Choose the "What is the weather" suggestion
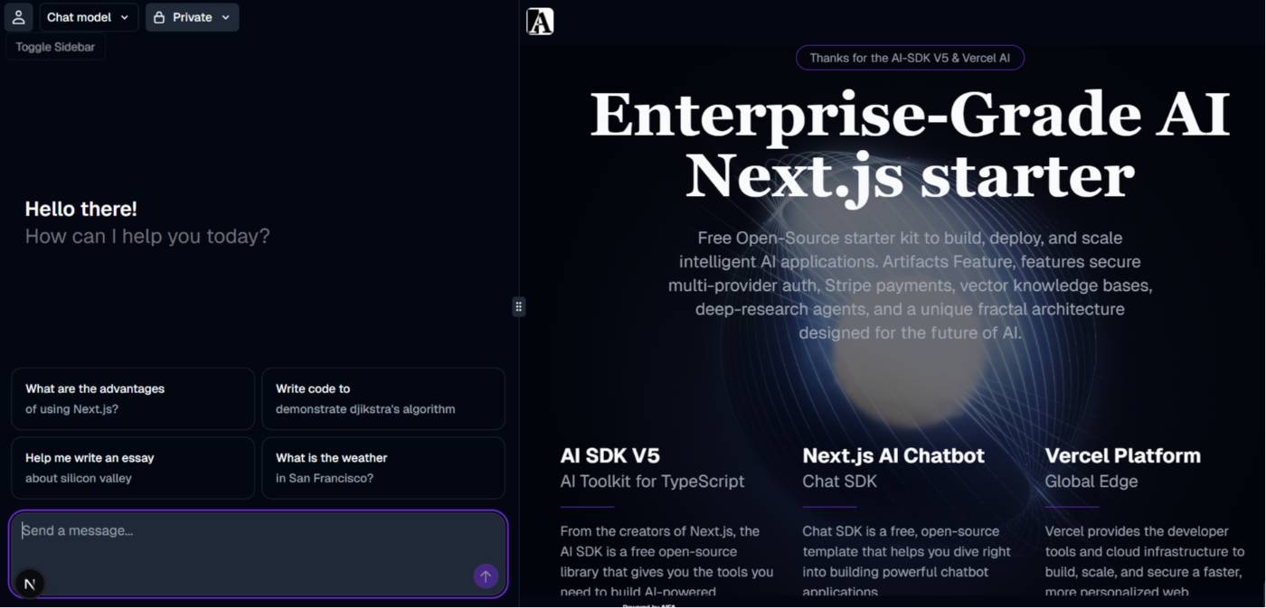 383,468
